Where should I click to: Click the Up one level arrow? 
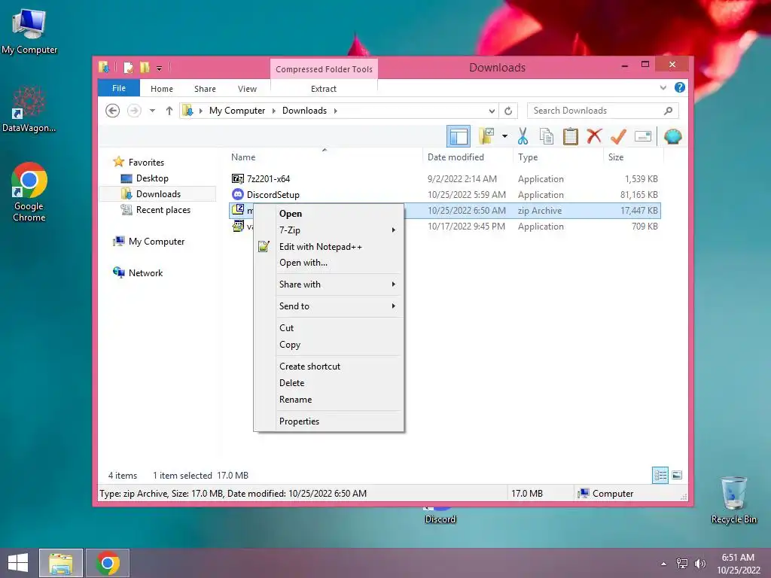[x=169, y=111]
